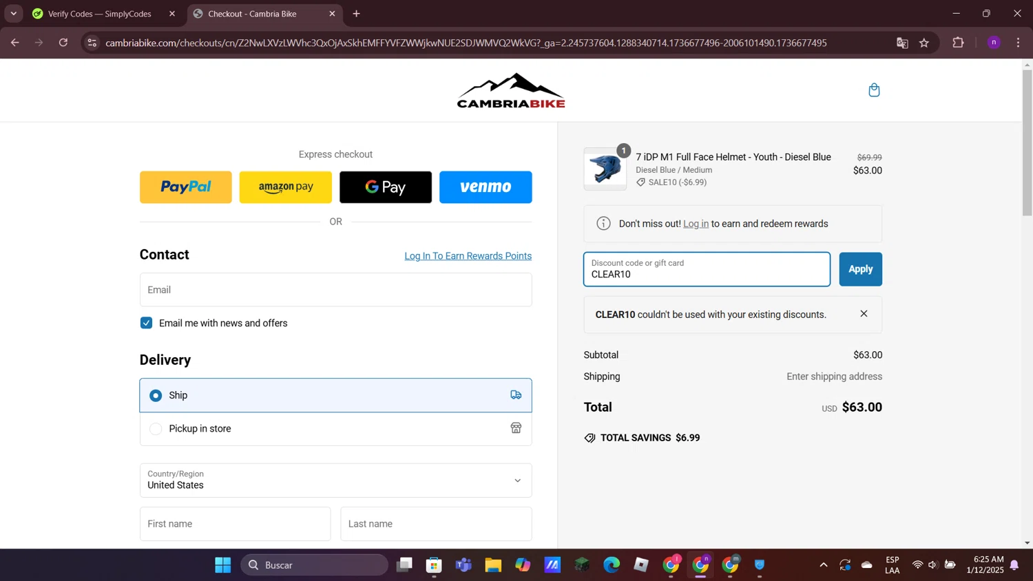Toggle Email me with news and offers
This screenshot has height=581, width=1033.
[x=146, y=323]
